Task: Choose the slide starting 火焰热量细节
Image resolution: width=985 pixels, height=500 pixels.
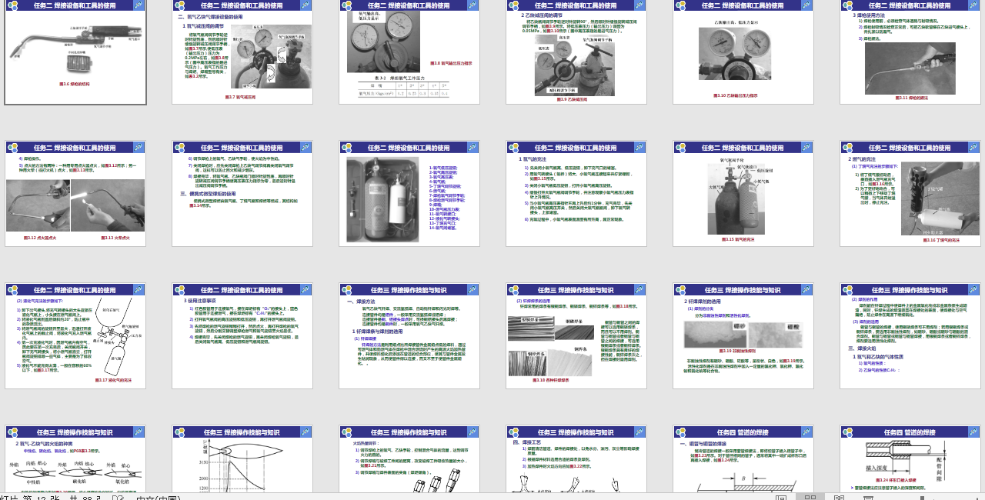Action: (409, 458)
